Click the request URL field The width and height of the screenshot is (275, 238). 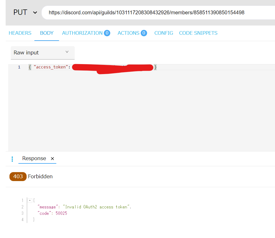(158, 13)
